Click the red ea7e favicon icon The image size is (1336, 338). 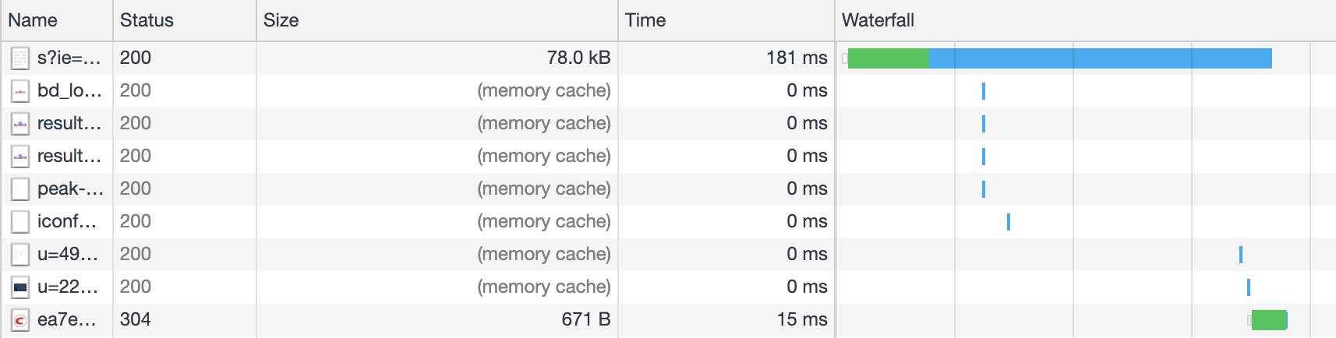pos(20,320)
